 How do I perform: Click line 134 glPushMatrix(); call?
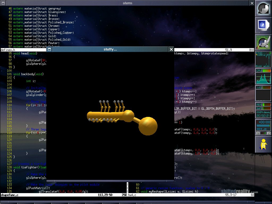pos(38,188)
